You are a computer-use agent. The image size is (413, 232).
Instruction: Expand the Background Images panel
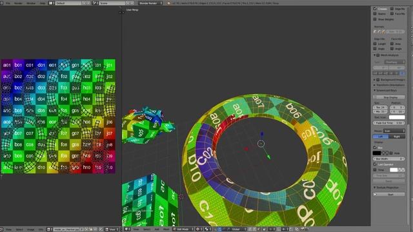[x=375, y=79]
